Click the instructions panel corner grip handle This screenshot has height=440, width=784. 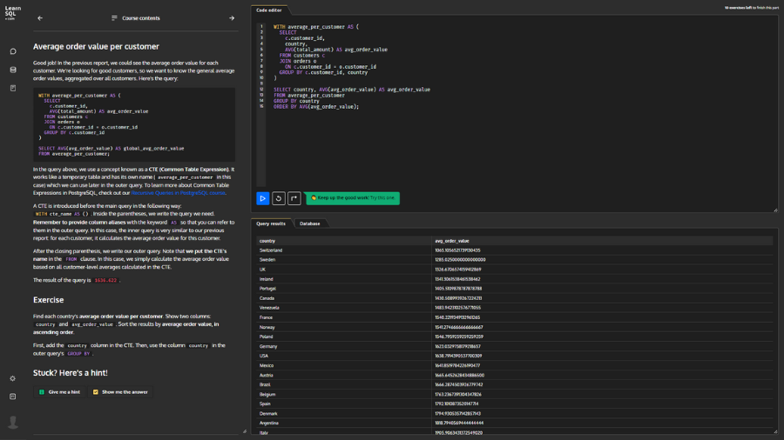tap(245, 431)
